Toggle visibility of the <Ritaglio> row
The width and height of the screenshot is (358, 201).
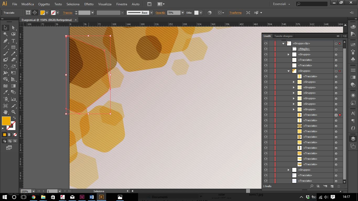point(266,49)
